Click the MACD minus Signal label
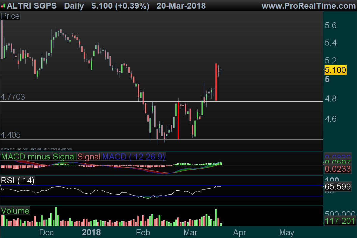The image size is (357, 238). [x=39, y=156]
